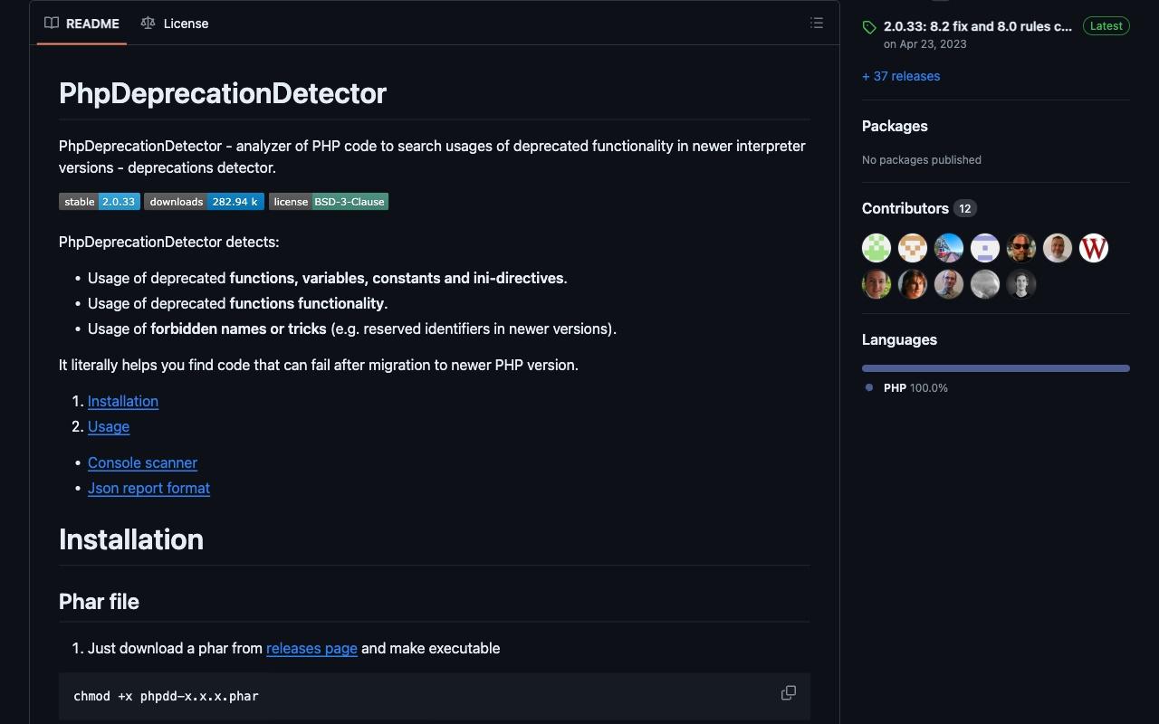
Task: Open the README outline menu icon
Action: click(x=817, y=24)
